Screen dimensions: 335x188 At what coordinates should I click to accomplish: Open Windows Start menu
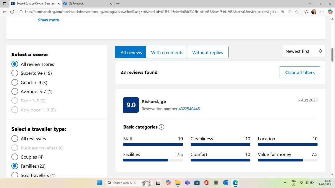100,183
